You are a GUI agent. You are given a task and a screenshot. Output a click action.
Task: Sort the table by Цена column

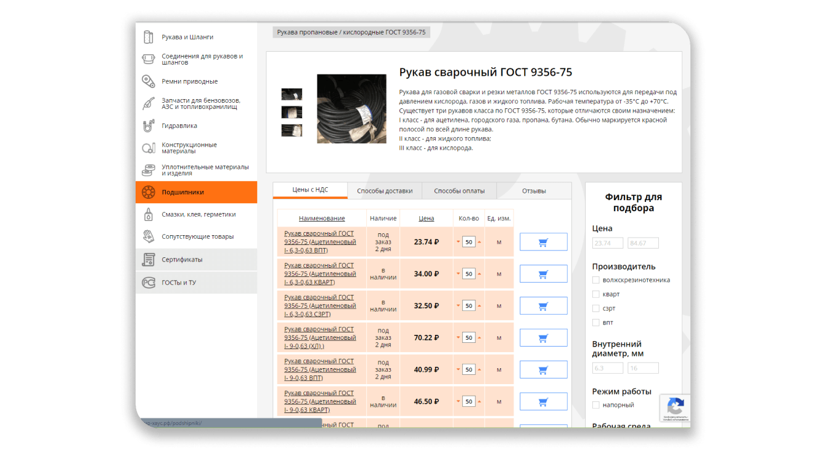426,219
